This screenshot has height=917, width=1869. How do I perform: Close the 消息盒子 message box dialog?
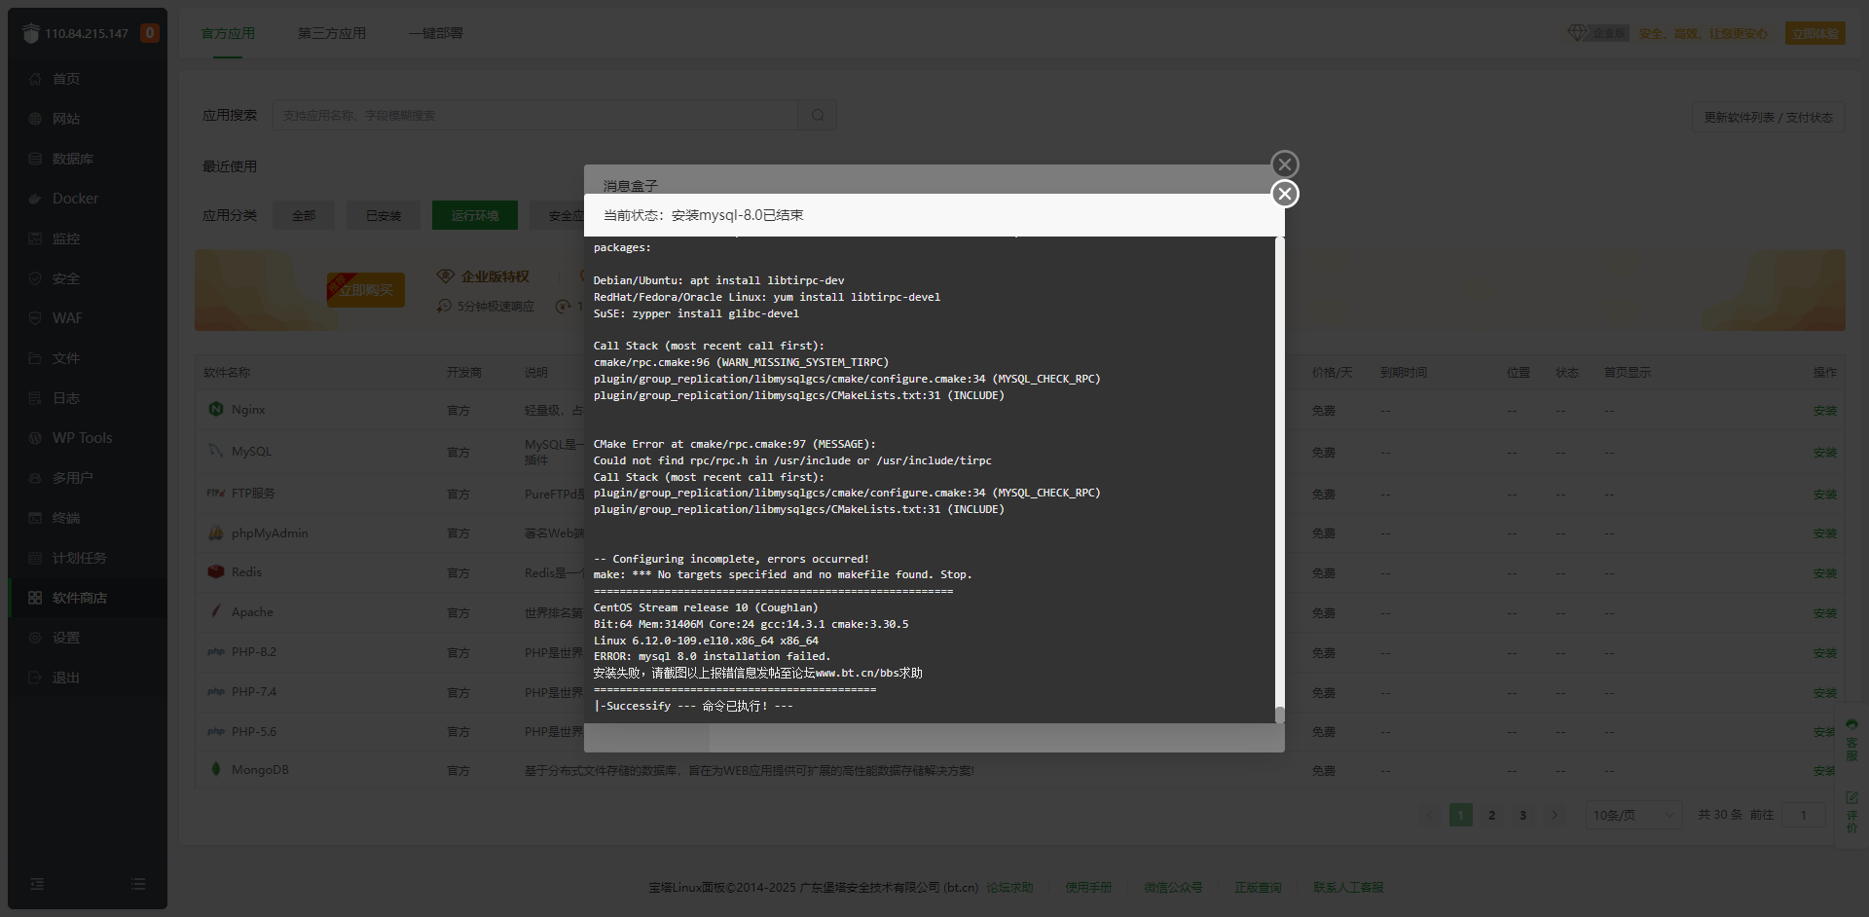tap(1285, 165)
